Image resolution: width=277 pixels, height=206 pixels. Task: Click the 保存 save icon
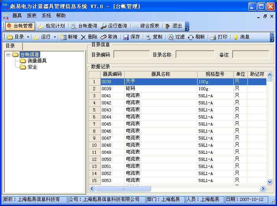[131, 37]
